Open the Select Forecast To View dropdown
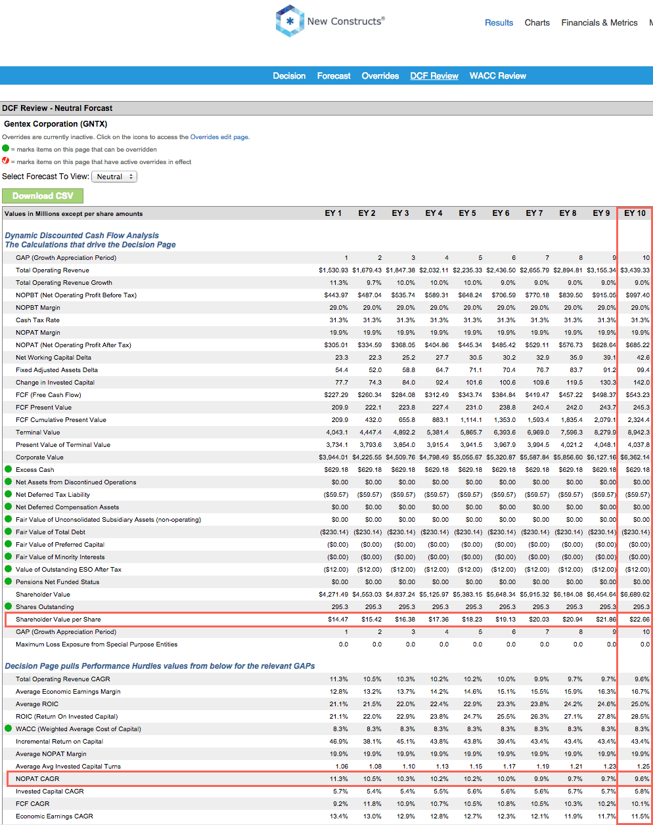This screenshot has height=825, width=653. pyautogui.click(x=114, y=177)
